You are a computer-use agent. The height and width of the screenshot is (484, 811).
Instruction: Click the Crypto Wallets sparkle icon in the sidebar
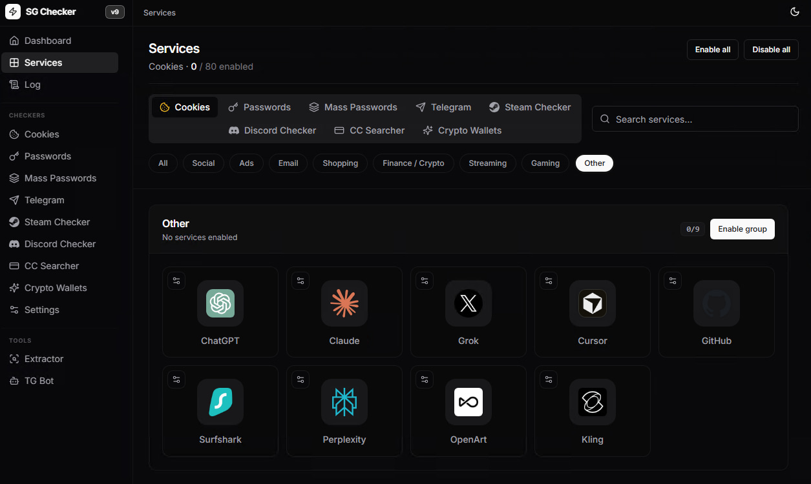(x=14, y=288)
